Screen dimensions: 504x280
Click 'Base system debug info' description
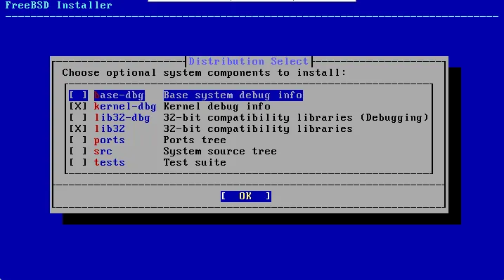[x=233, y=95]
